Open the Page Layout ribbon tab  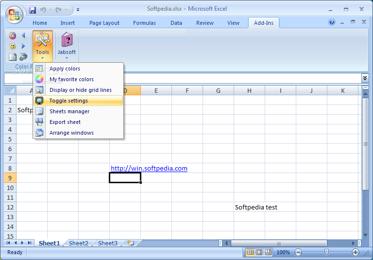(x=104, y=23)
